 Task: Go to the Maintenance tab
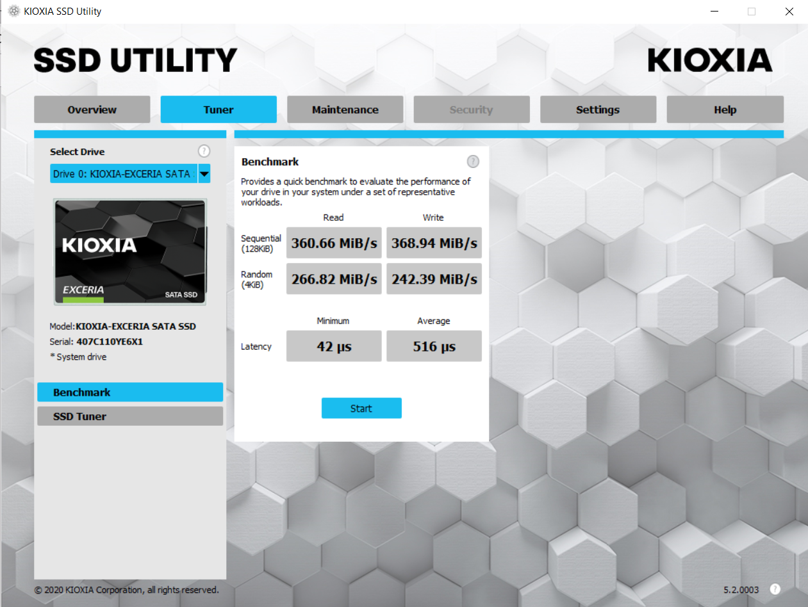pos(345,109)
